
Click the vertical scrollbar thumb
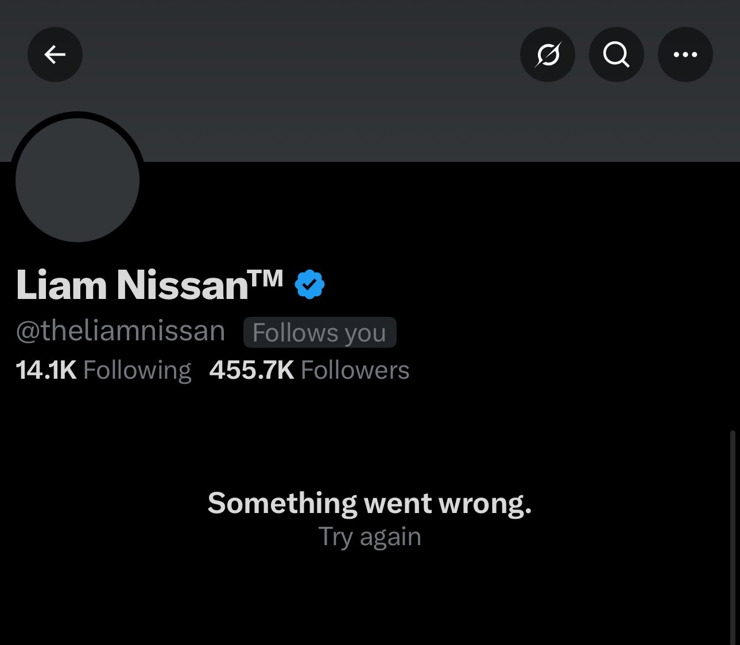coord(733,538)
